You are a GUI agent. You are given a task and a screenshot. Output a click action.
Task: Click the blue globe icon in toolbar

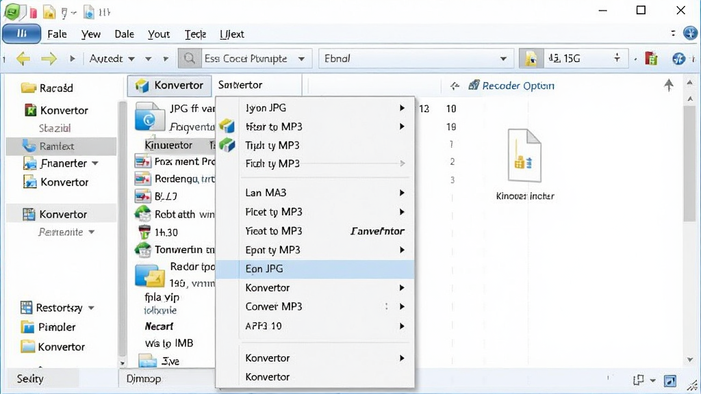pyautogui.click(x=678, y=59)
